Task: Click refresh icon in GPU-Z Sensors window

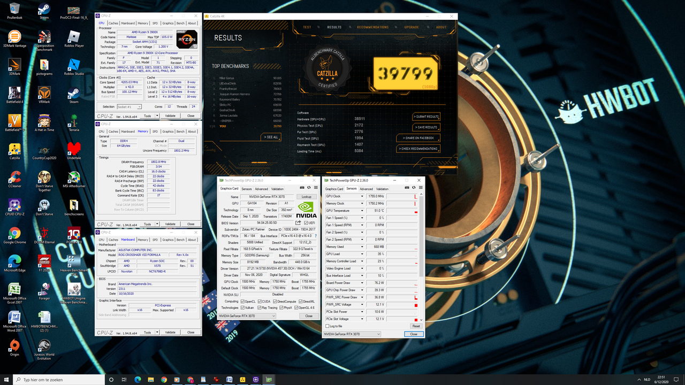Action: point(413,188)
